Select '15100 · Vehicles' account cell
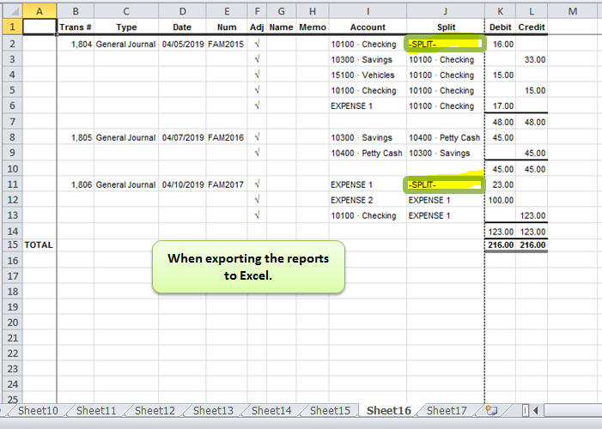 click(x=368, y=75)
